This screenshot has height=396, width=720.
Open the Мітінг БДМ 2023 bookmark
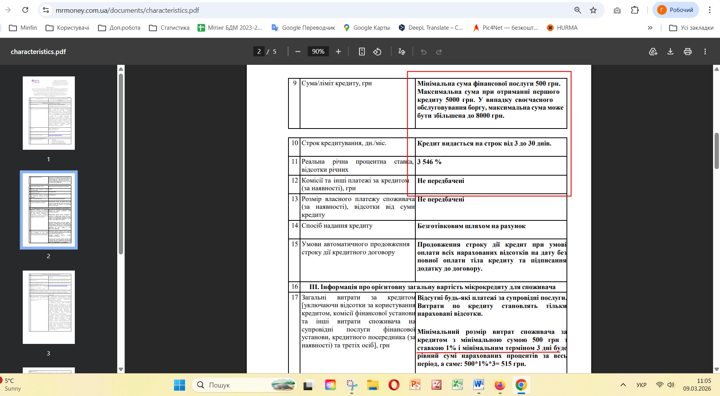230,28
